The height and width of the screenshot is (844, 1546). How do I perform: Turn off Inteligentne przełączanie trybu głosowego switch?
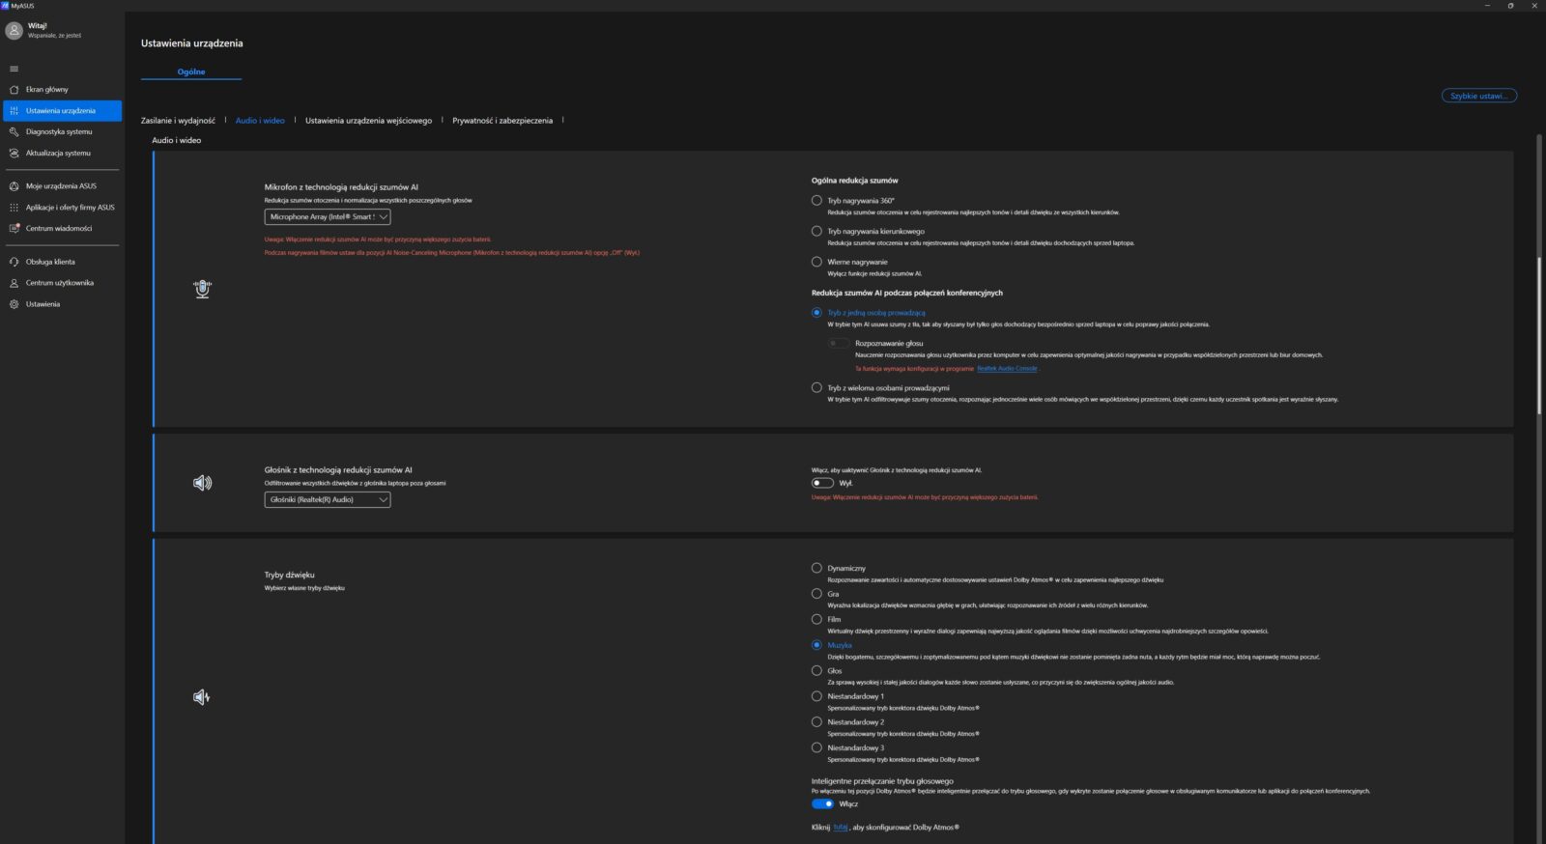[x=822, y=803]
